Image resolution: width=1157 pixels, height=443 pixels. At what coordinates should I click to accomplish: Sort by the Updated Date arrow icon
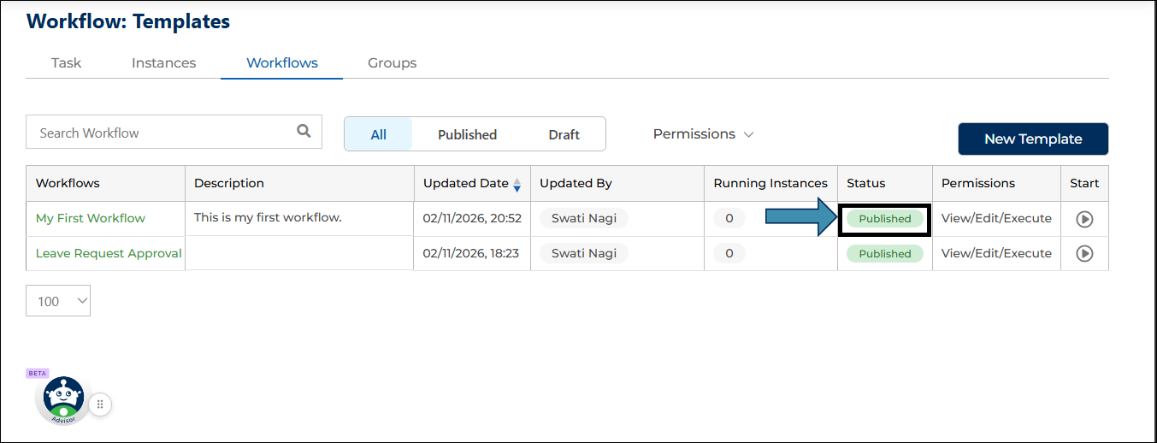click(517, 184)
